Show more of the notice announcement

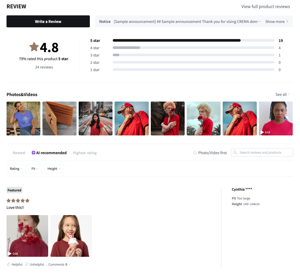click(x=277, y=22)
